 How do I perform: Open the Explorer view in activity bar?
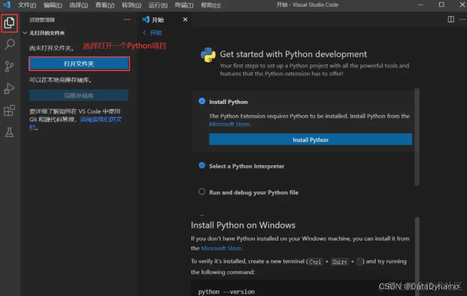point(9,23)
